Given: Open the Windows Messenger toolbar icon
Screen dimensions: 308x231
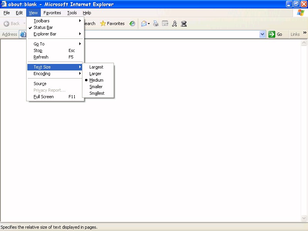Looking at the screenshot, I should [x=184, y=23].
